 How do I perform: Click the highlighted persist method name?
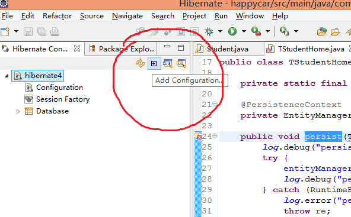click(323, 137)
